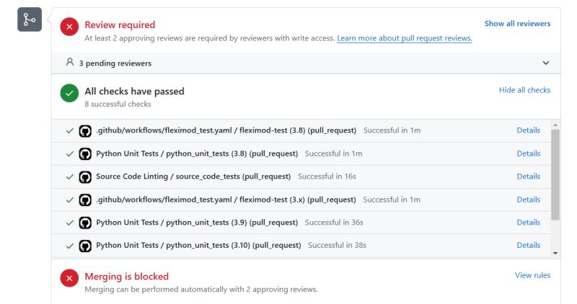Click the red Review required X icon
This screenshot has height=304, width=577.
pyautogui.click(x=69, y=27)
